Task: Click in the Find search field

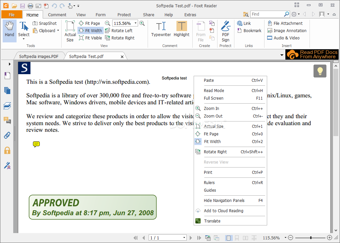Action: coord(267,14)
